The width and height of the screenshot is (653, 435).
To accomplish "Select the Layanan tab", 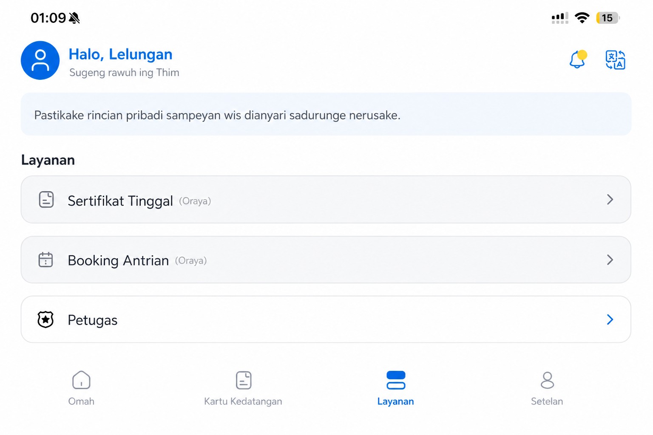I will click(x=396, y=388).
